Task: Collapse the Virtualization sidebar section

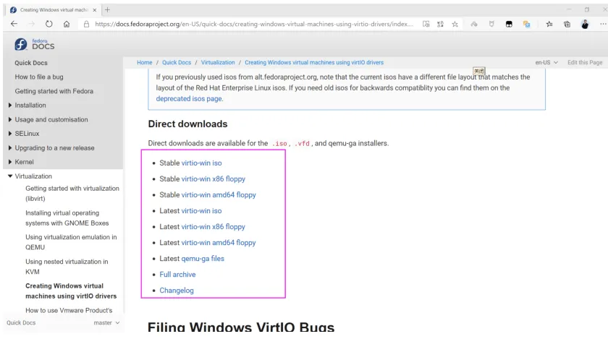Action: [x=10, y=176]
